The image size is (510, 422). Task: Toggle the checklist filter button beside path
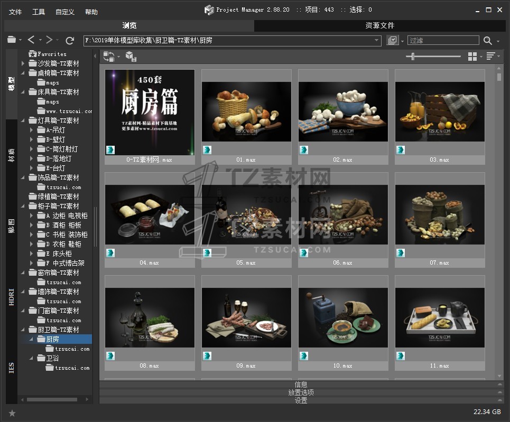click(x=392, y=41)
